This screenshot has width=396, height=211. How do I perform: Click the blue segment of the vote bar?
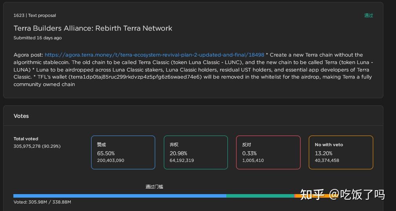(120, 196)
